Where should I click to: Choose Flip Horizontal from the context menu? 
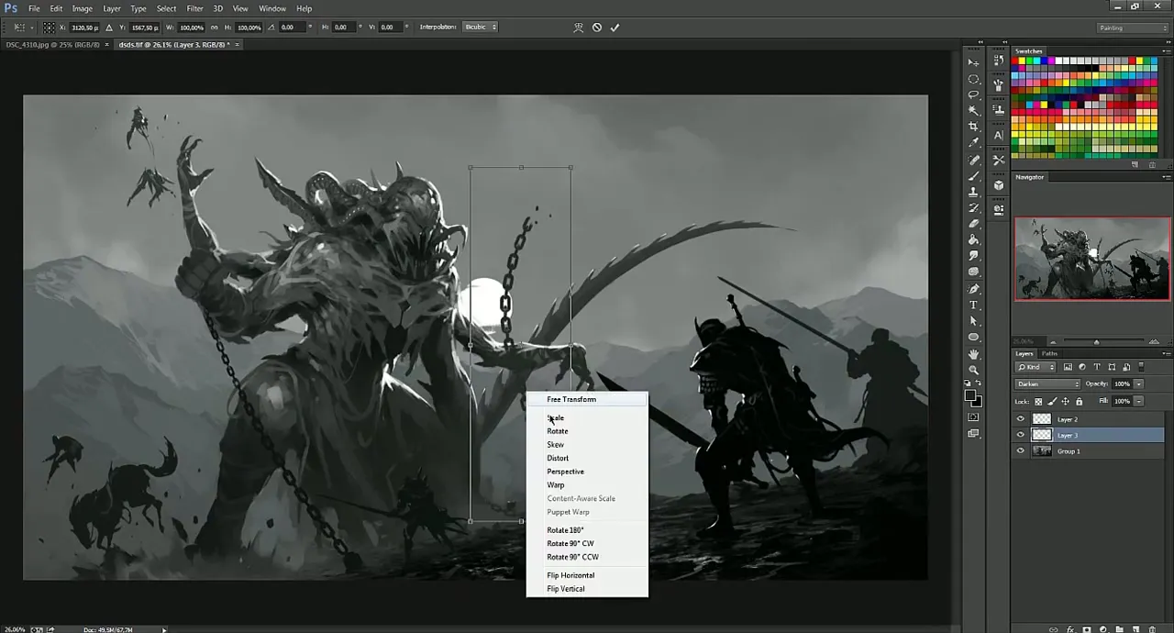pos(570,575)
